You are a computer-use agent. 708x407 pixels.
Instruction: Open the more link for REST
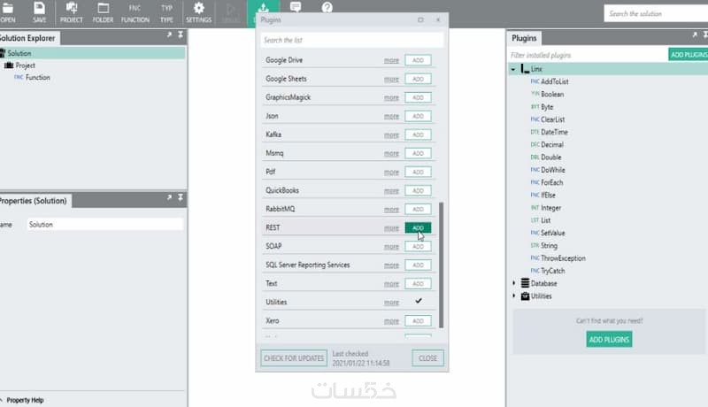pos(391,228)
